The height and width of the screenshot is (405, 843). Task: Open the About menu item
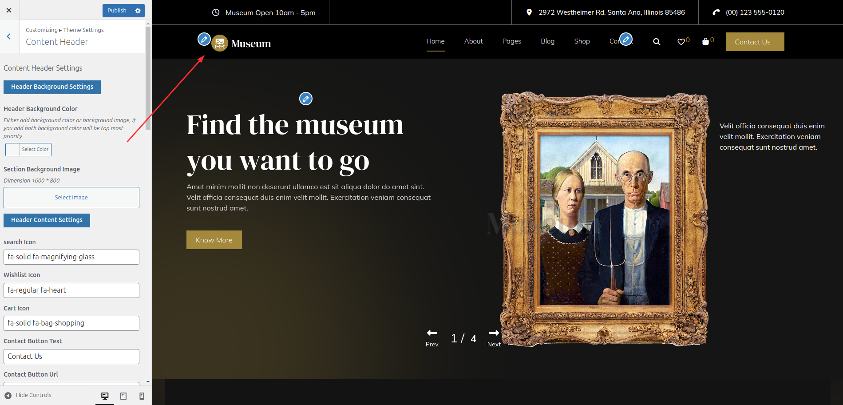(473, 41)
